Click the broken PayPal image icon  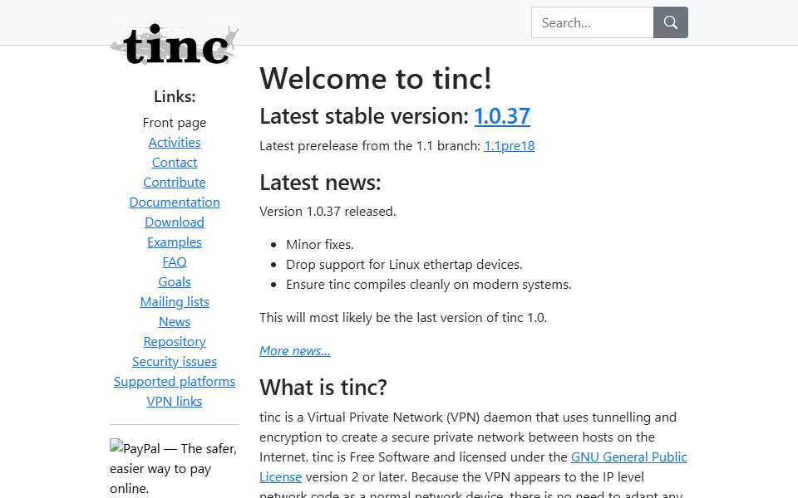tap(116, 447)
